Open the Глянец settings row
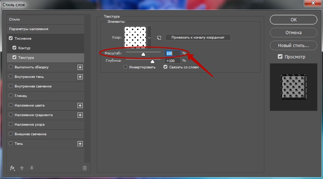 coord(46,96)
